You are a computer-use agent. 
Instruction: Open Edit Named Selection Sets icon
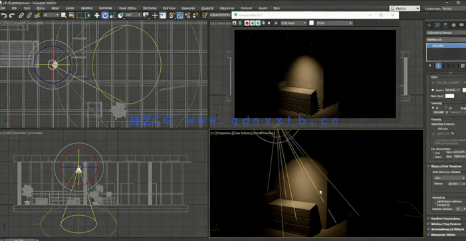[205, 15]
